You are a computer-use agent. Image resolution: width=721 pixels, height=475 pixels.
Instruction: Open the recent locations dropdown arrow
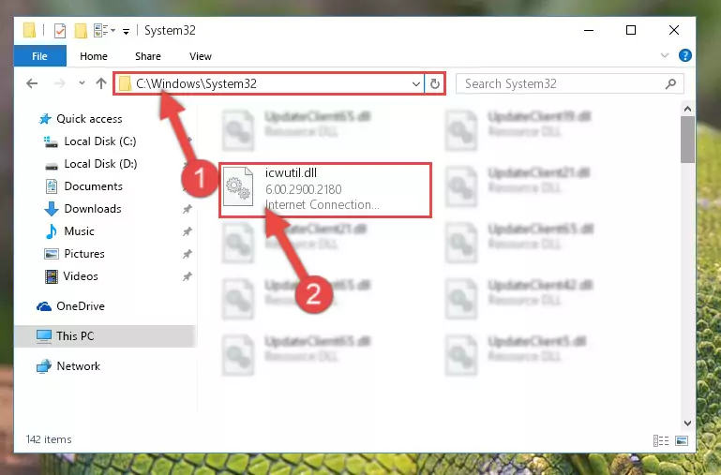(x=82, y=83)
